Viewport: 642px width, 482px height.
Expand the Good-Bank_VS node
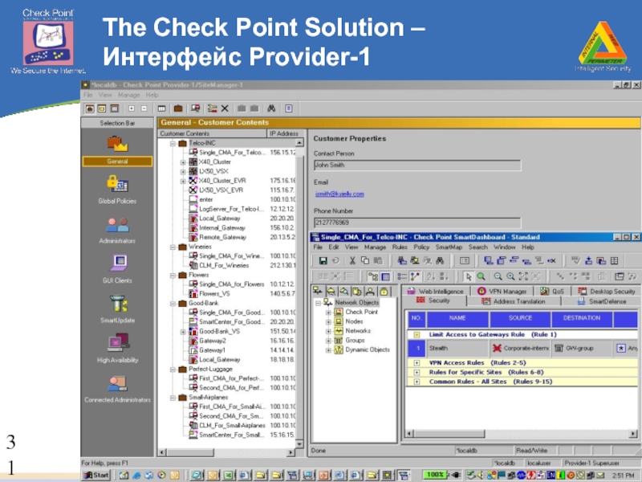(183, 332)
